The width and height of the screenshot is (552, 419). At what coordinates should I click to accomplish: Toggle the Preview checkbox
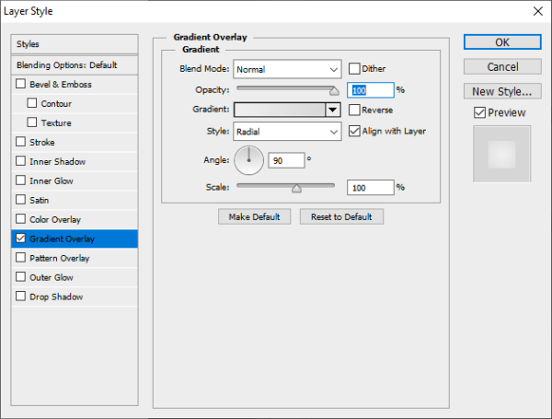click(x=479, y=112)
